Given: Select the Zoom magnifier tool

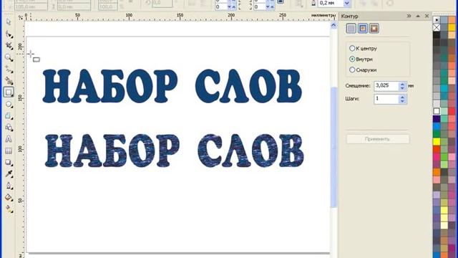Looking at the screenshot, I should tap(9, 57).
